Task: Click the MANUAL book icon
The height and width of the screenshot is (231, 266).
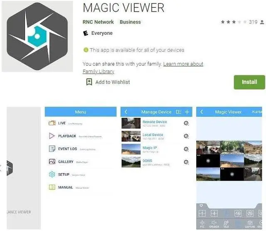Action: tap(52, 187)
